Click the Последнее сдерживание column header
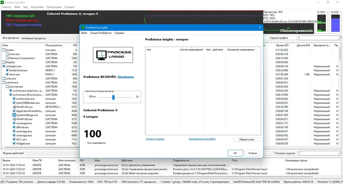This screenshot has height=184, width=343. [x=241, y=50]
